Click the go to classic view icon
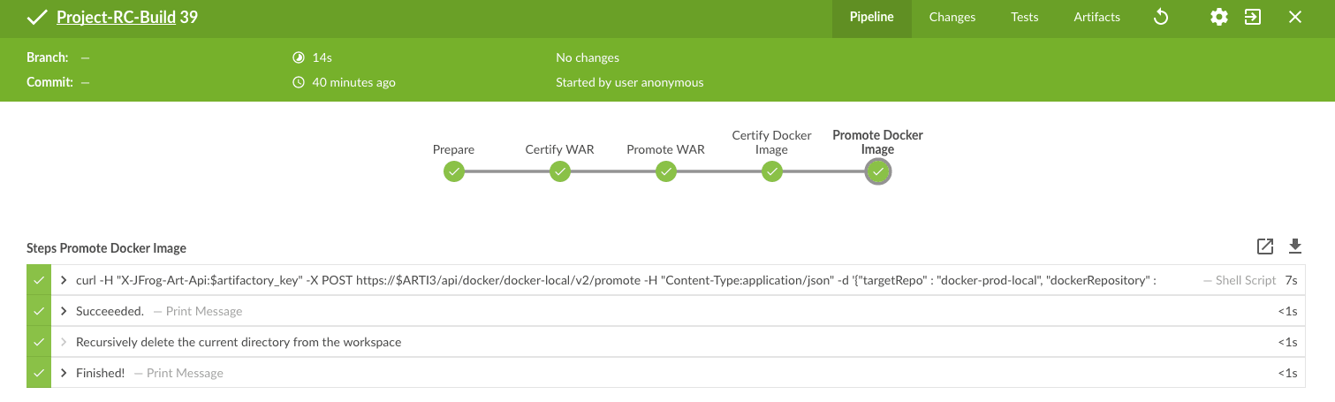The height and width of the screenshot is (402, 1335). (x=1252, y=17)
